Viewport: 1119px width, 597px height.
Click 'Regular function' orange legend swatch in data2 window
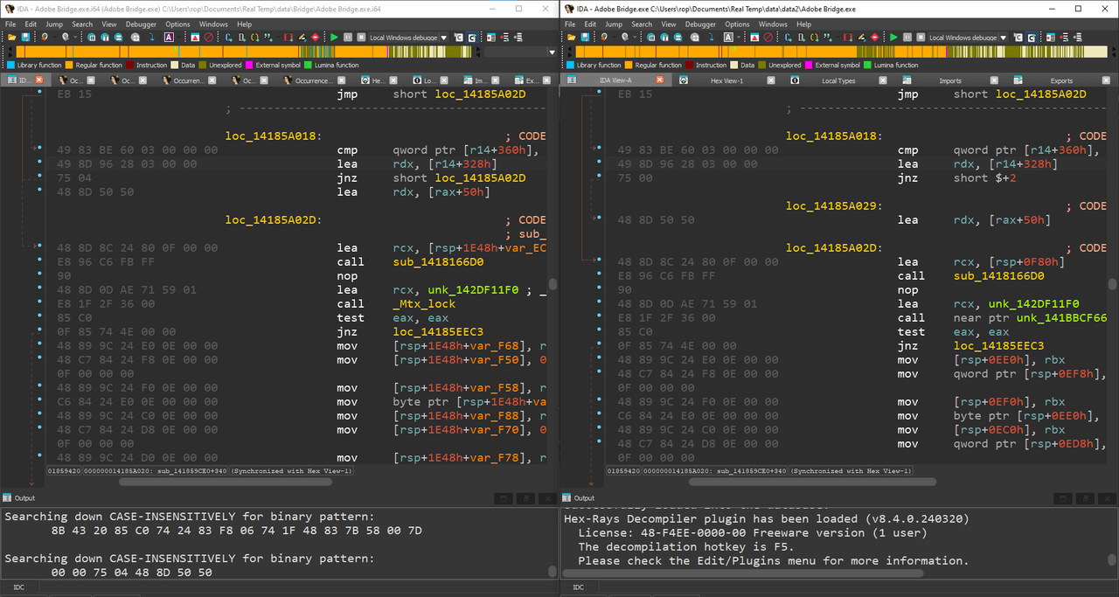tap(628, 65)
